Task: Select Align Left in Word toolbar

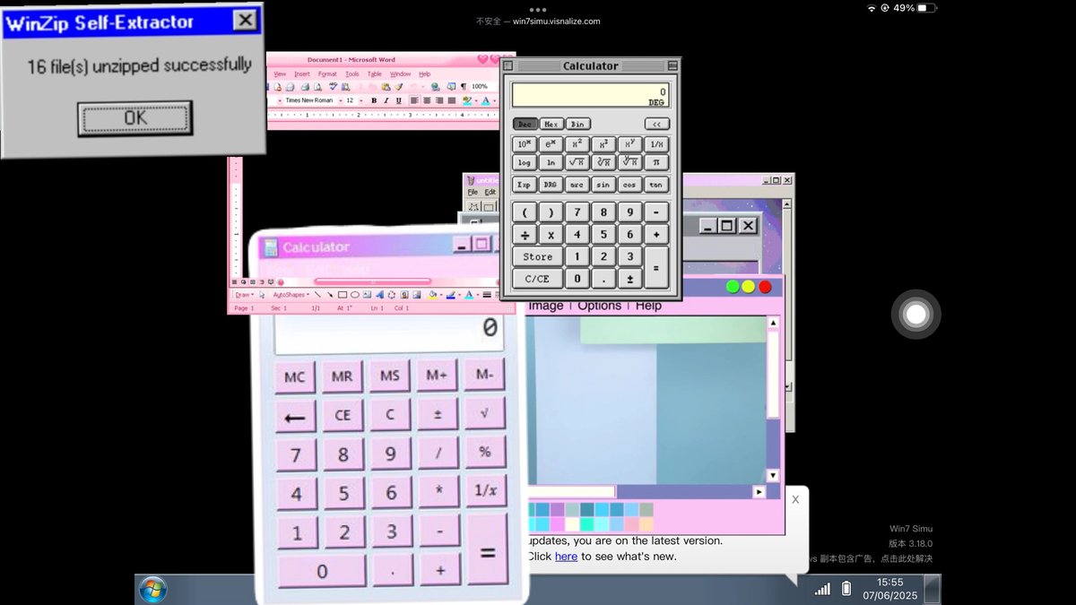Action: [414, 100]
